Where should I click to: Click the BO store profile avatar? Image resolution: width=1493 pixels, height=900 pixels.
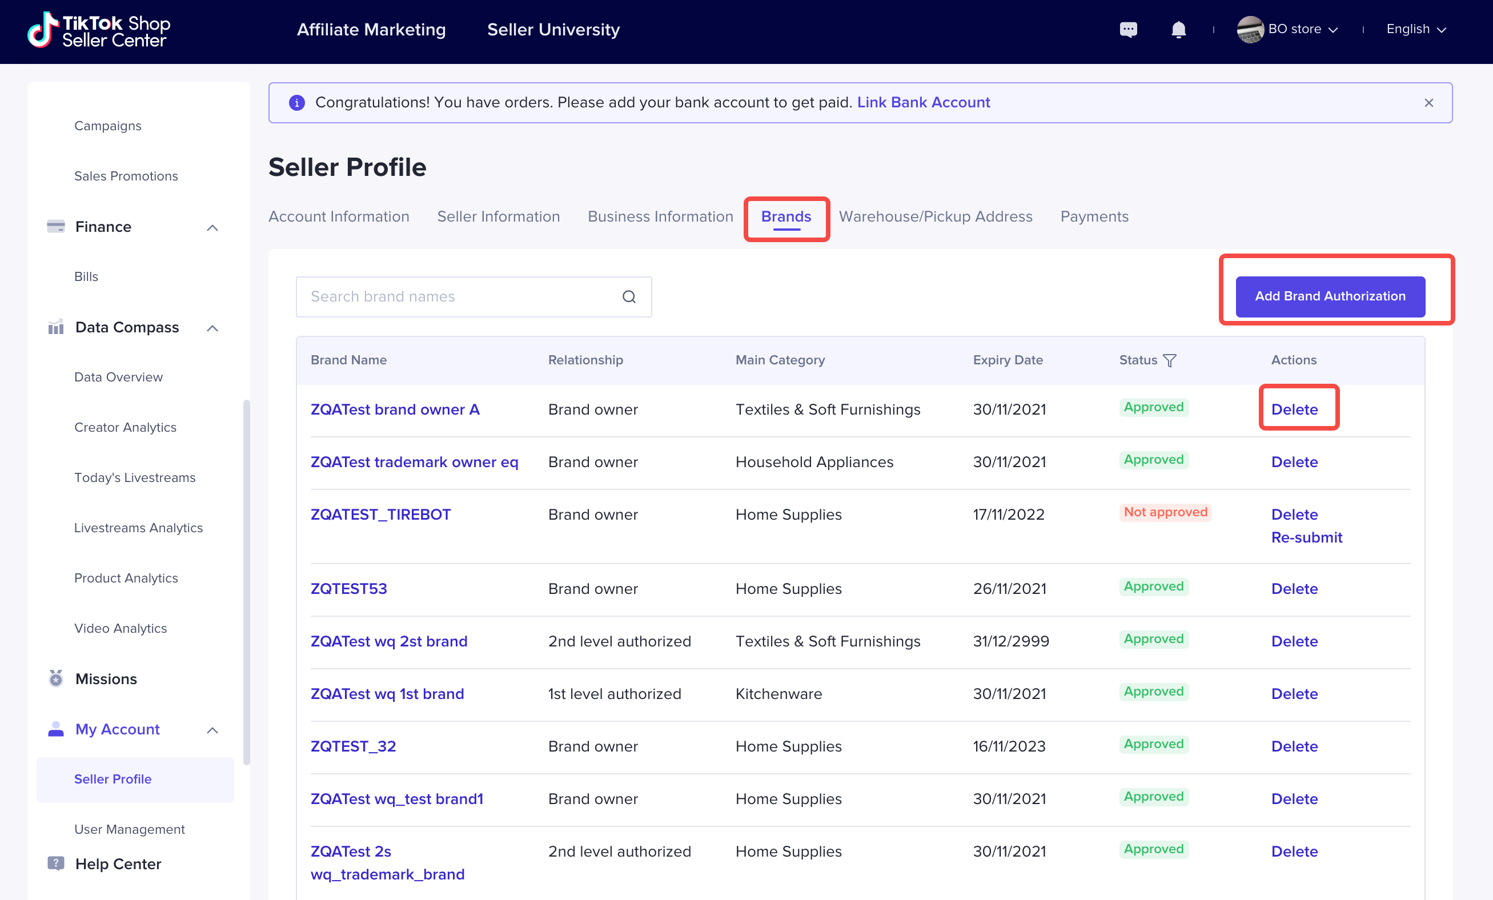pos(1250,29)
